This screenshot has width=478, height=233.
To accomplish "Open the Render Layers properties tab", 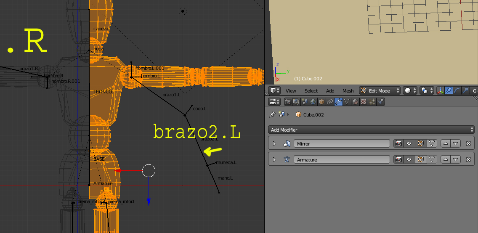I will click(x=296, y=102).
